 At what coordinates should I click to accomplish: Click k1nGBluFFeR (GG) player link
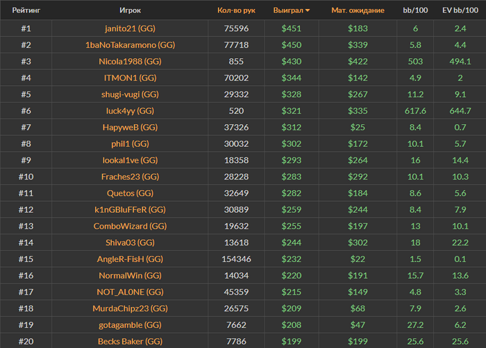[x=130, y=209]
